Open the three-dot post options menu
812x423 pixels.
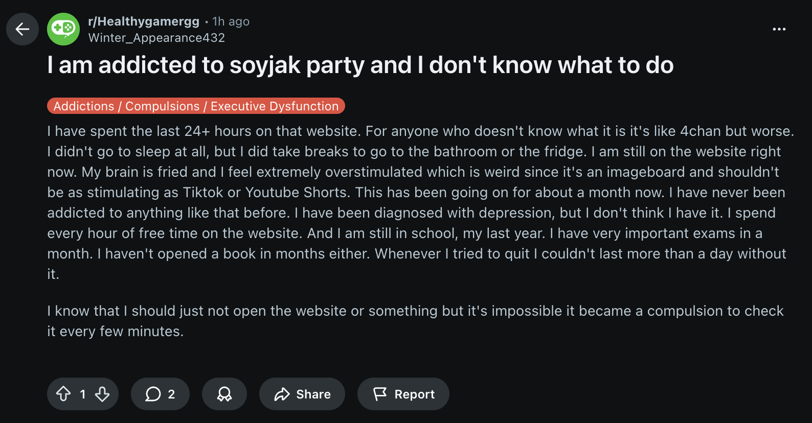(779, 29)
